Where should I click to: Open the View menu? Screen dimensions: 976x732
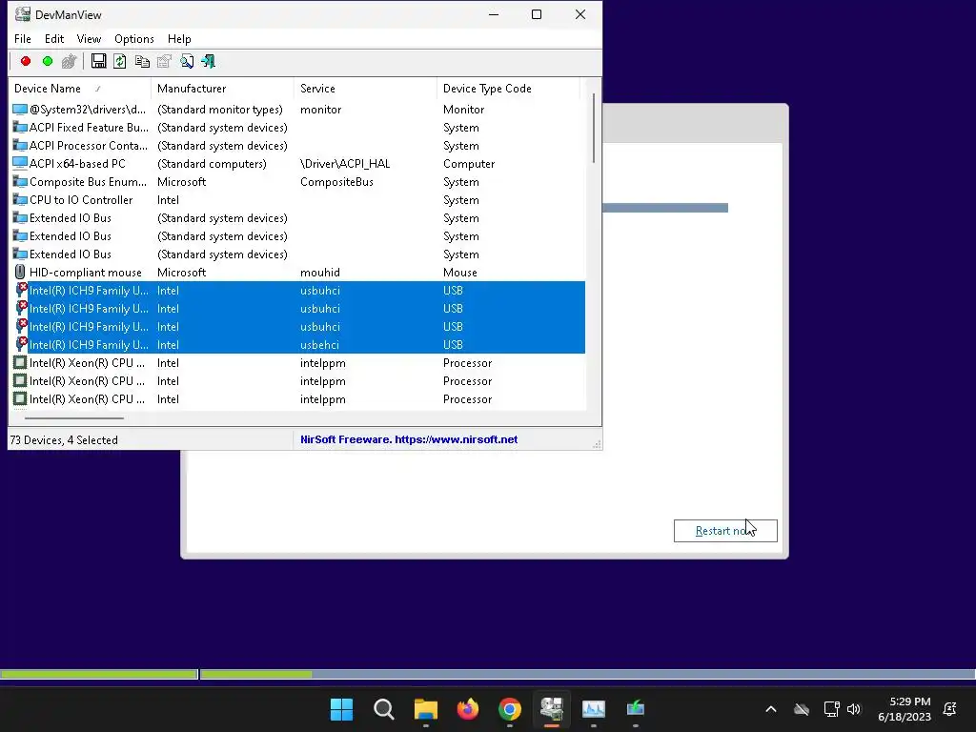89,38
